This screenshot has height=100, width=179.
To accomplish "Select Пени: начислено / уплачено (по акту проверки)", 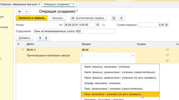I will [x=120, y=94].
